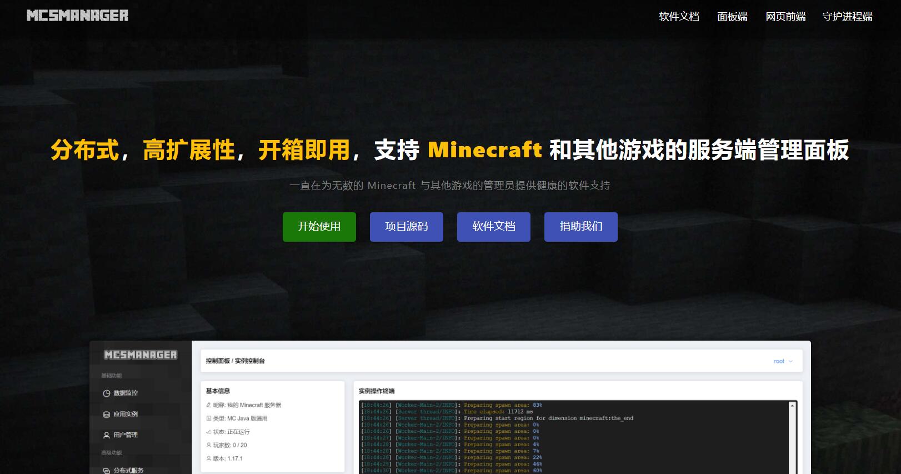Select 网页前端 in the top navigation
Viewport: 901px width, 474px height.
point(785,17)
